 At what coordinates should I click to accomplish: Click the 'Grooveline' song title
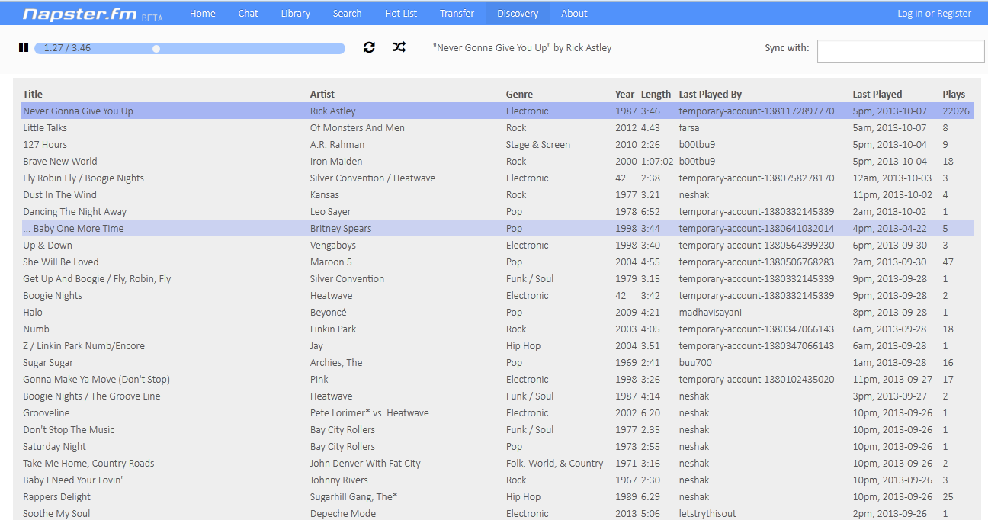click(47, 413)
